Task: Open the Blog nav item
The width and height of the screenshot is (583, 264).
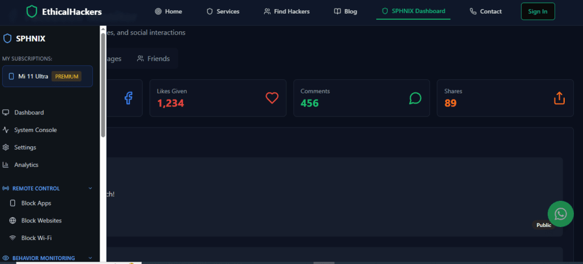Action: point(346,11)
